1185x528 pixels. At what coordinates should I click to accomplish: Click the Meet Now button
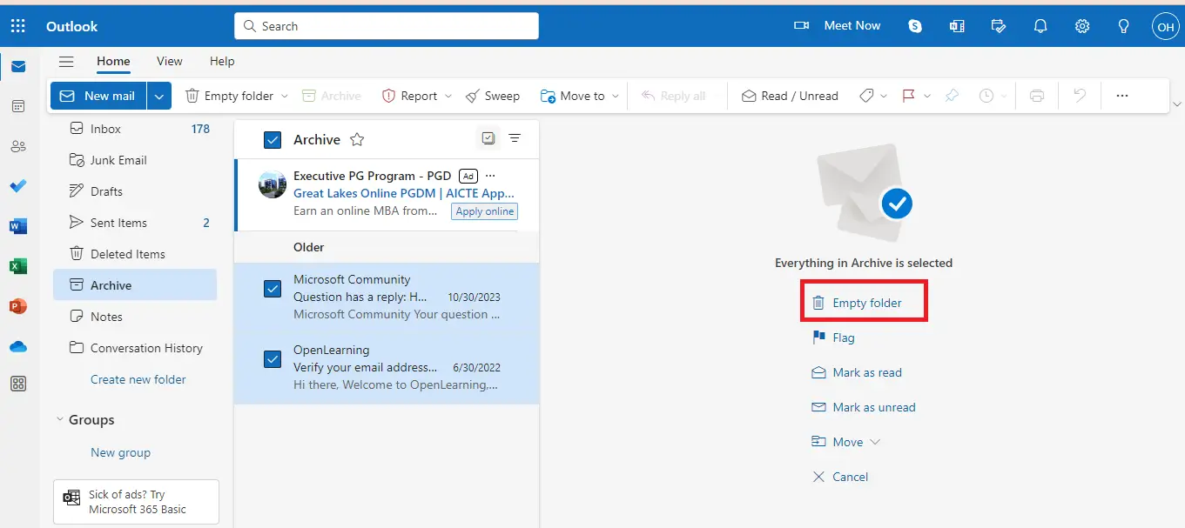point(837,26)
